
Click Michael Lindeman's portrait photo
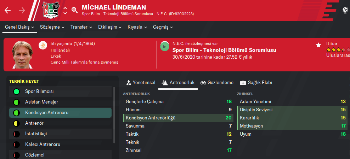(x=23, y=54)
